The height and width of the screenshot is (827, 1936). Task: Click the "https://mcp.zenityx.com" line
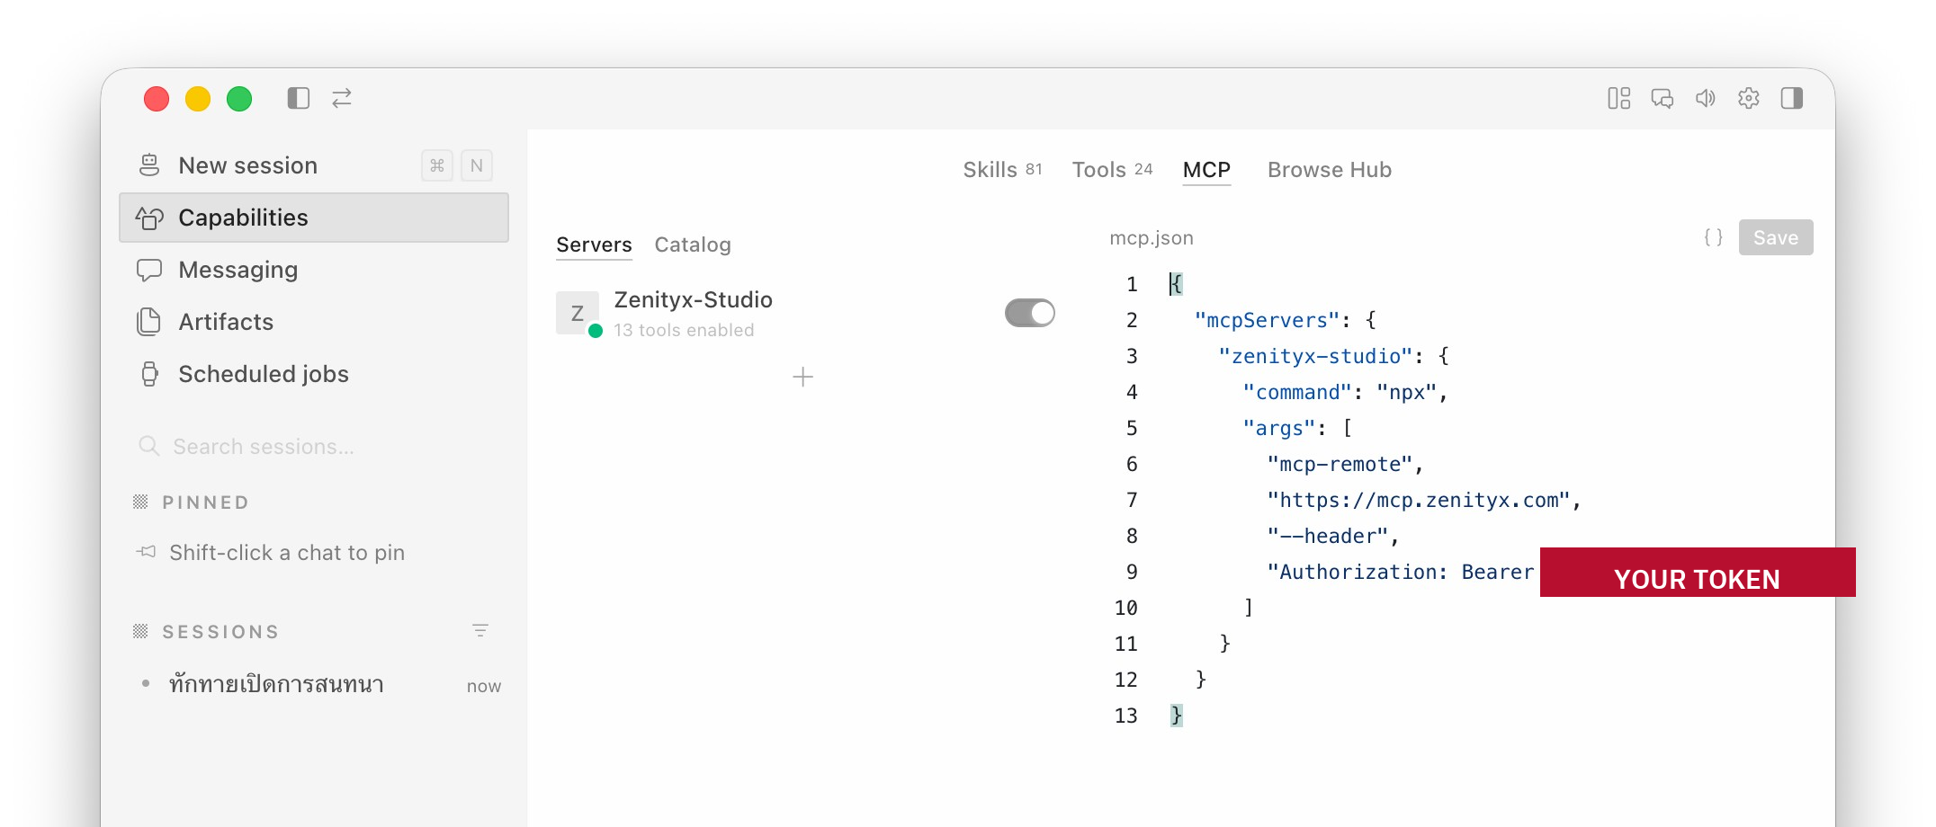(x=1424, y=500)
